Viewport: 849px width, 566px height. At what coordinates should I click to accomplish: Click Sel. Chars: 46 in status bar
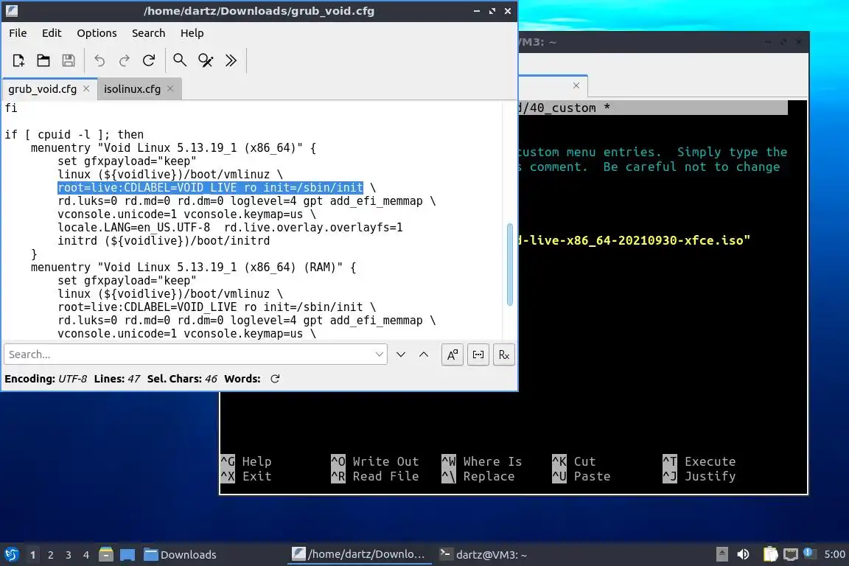tap(182, 379)
